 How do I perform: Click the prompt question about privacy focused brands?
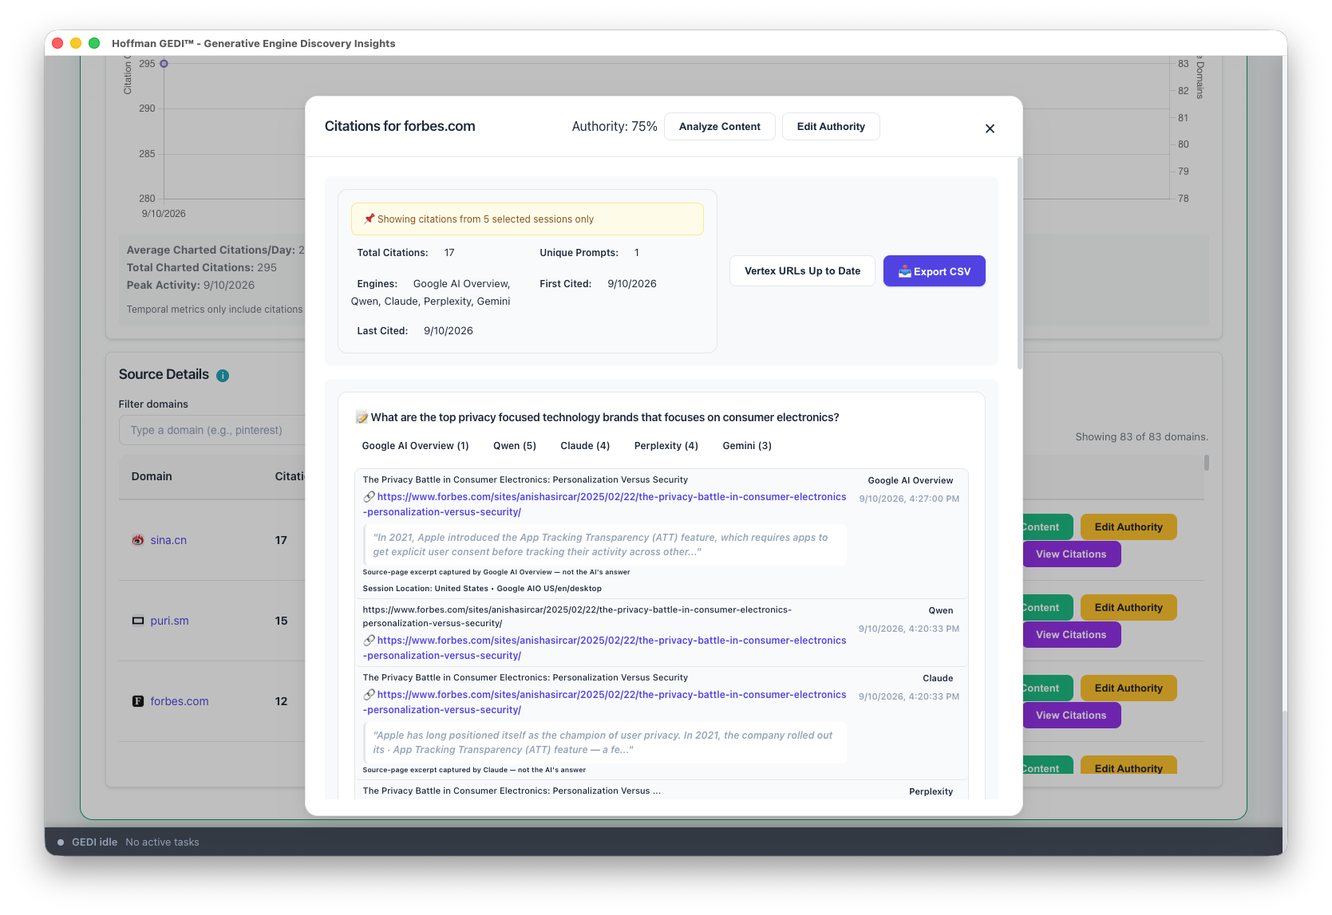[605, 417]
